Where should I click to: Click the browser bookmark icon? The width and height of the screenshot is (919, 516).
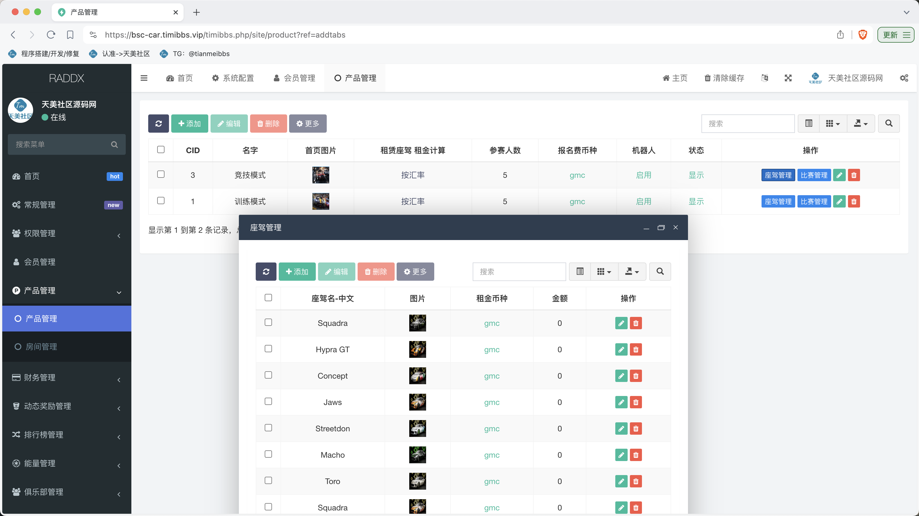70,34
